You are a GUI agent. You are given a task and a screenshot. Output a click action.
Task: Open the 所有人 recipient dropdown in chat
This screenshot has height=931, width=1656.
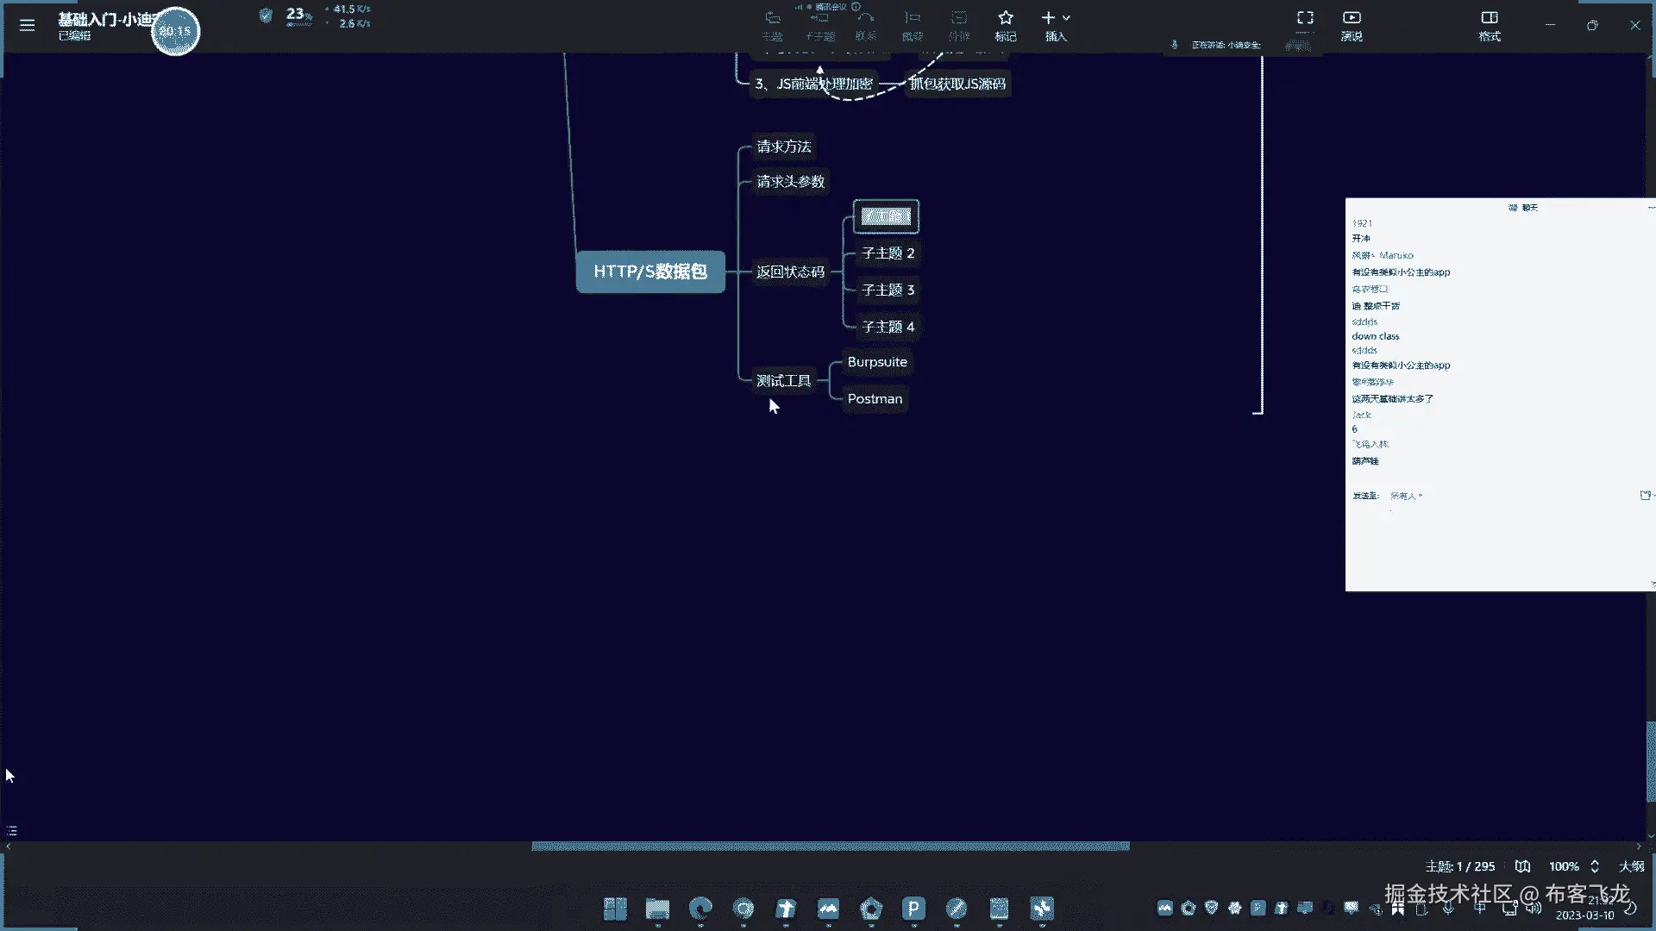pyautogui.click(x=1406, y=496)
